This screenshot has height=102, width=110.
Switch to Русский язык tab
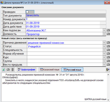72,70
